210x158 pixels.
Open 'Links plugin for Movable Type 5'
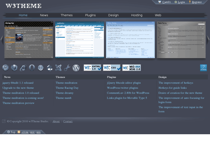click(127, 98)
